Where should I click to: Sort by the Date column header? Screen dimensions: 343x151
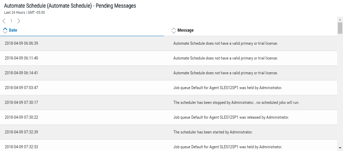point(13,30)
